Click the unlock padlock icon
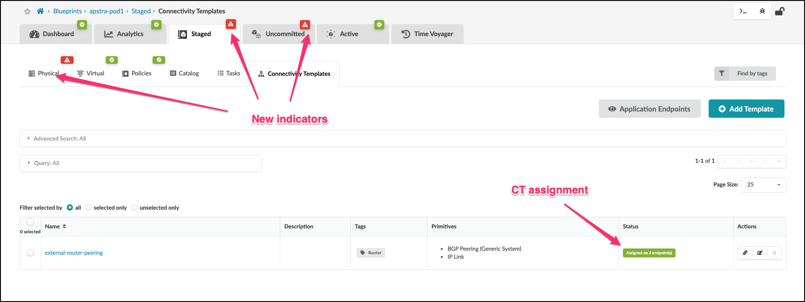This screenshot has width=805, height=302. (780, 11)
